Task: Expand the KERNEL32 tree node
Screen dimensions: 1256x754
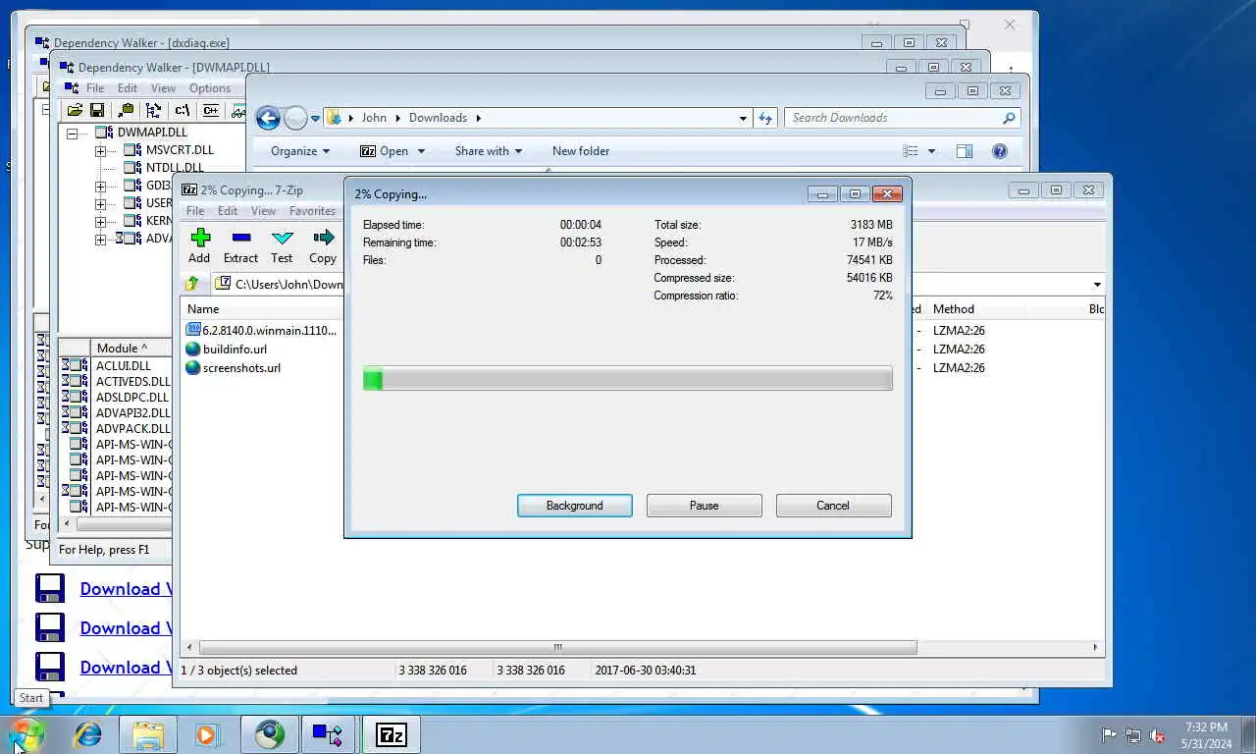Action: 100,222
